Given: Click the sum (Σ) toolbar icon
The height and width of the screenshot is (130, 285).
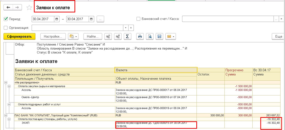Looking at the screenshot, I should coord(127,36).
